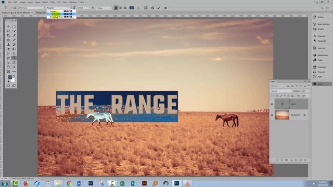Click the text color swatch in options bar
The height and width of the screenshot is (187, 333).
click(x=132, y=8)
